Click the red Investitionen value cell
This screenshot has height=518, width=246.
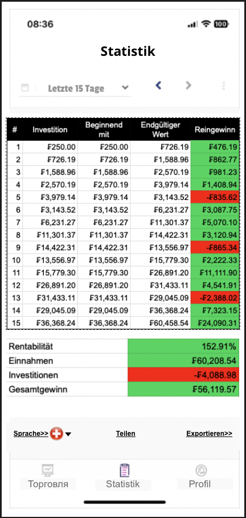click(183, 375)
